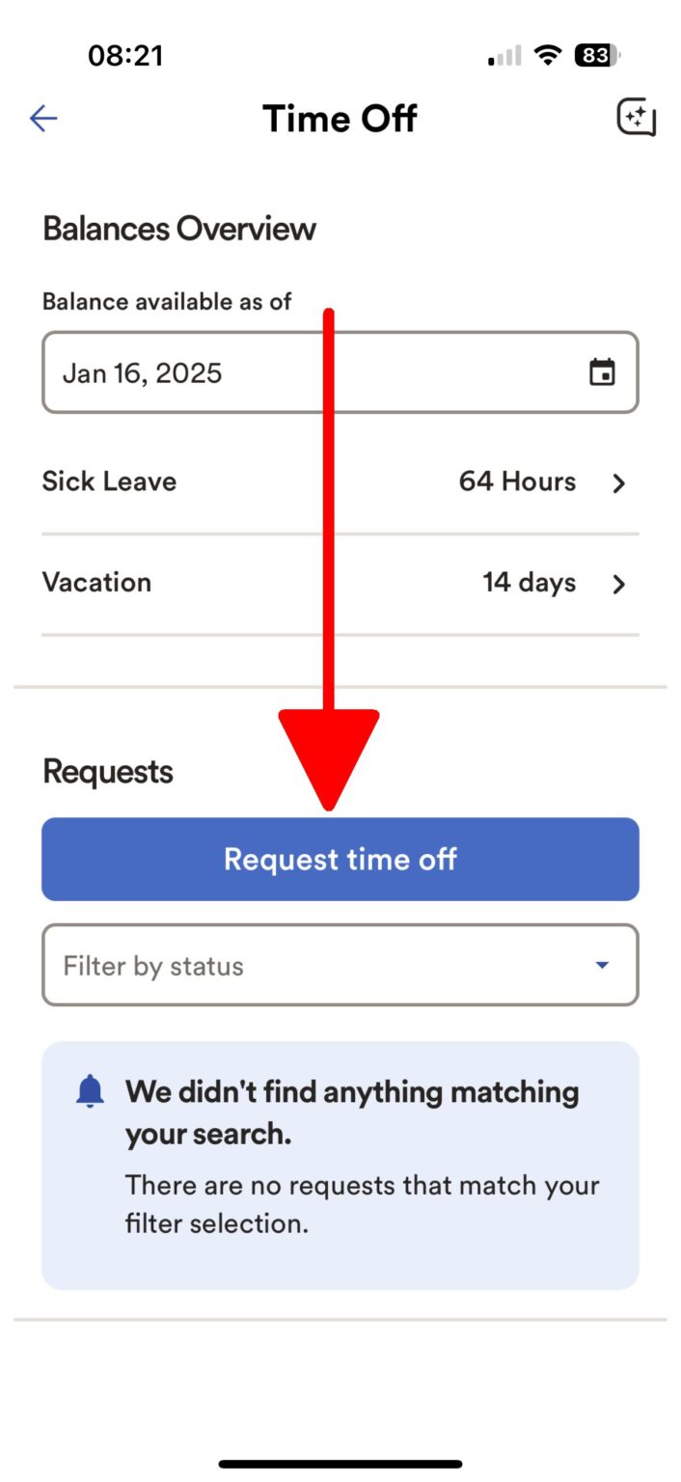Click the calendar icon in date field
The height and width of the screenshot is (1482, 681).
pyautogui.click(x=602, y=372)
